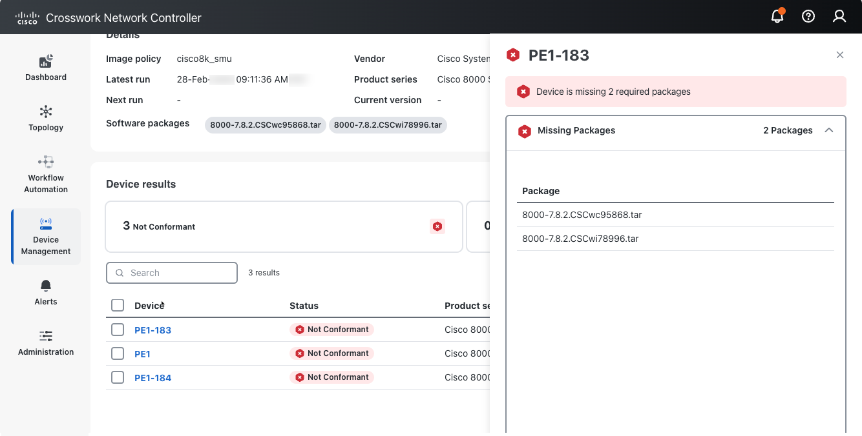
Task: Open the PE1-183 device link
Action: [152, 330]
